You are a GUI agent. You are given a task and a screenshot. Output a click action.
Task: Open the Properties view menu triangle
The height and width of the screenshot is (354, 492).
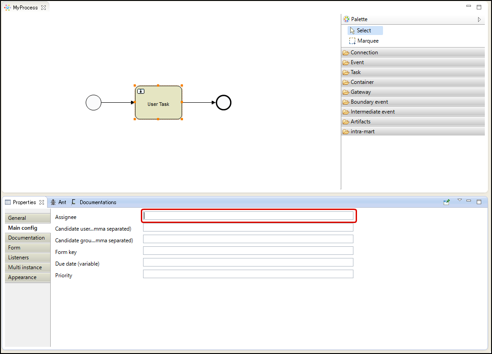[460, 200]
